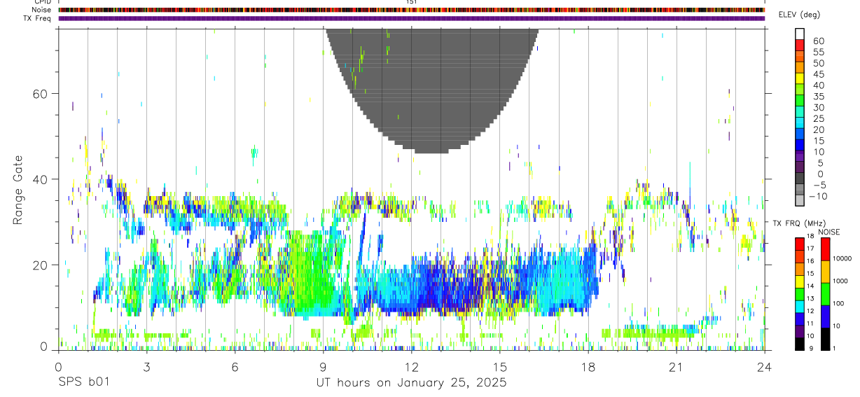Click the x-axis tick label 6
Image resolution: width=860 pixels, height=397 pixels.
[x=235, y=367]
